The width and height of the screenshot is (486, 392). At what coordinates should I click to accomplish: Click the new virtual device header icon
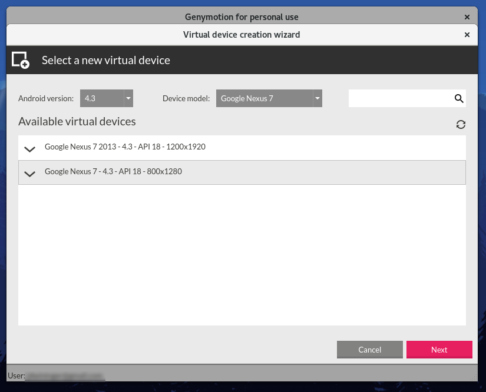tap(21, 60)
